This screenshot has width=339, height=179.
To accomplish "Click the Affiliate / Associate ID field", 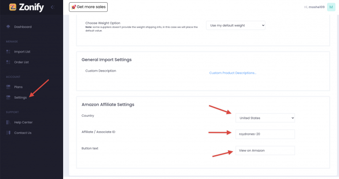I will point(265,134).
